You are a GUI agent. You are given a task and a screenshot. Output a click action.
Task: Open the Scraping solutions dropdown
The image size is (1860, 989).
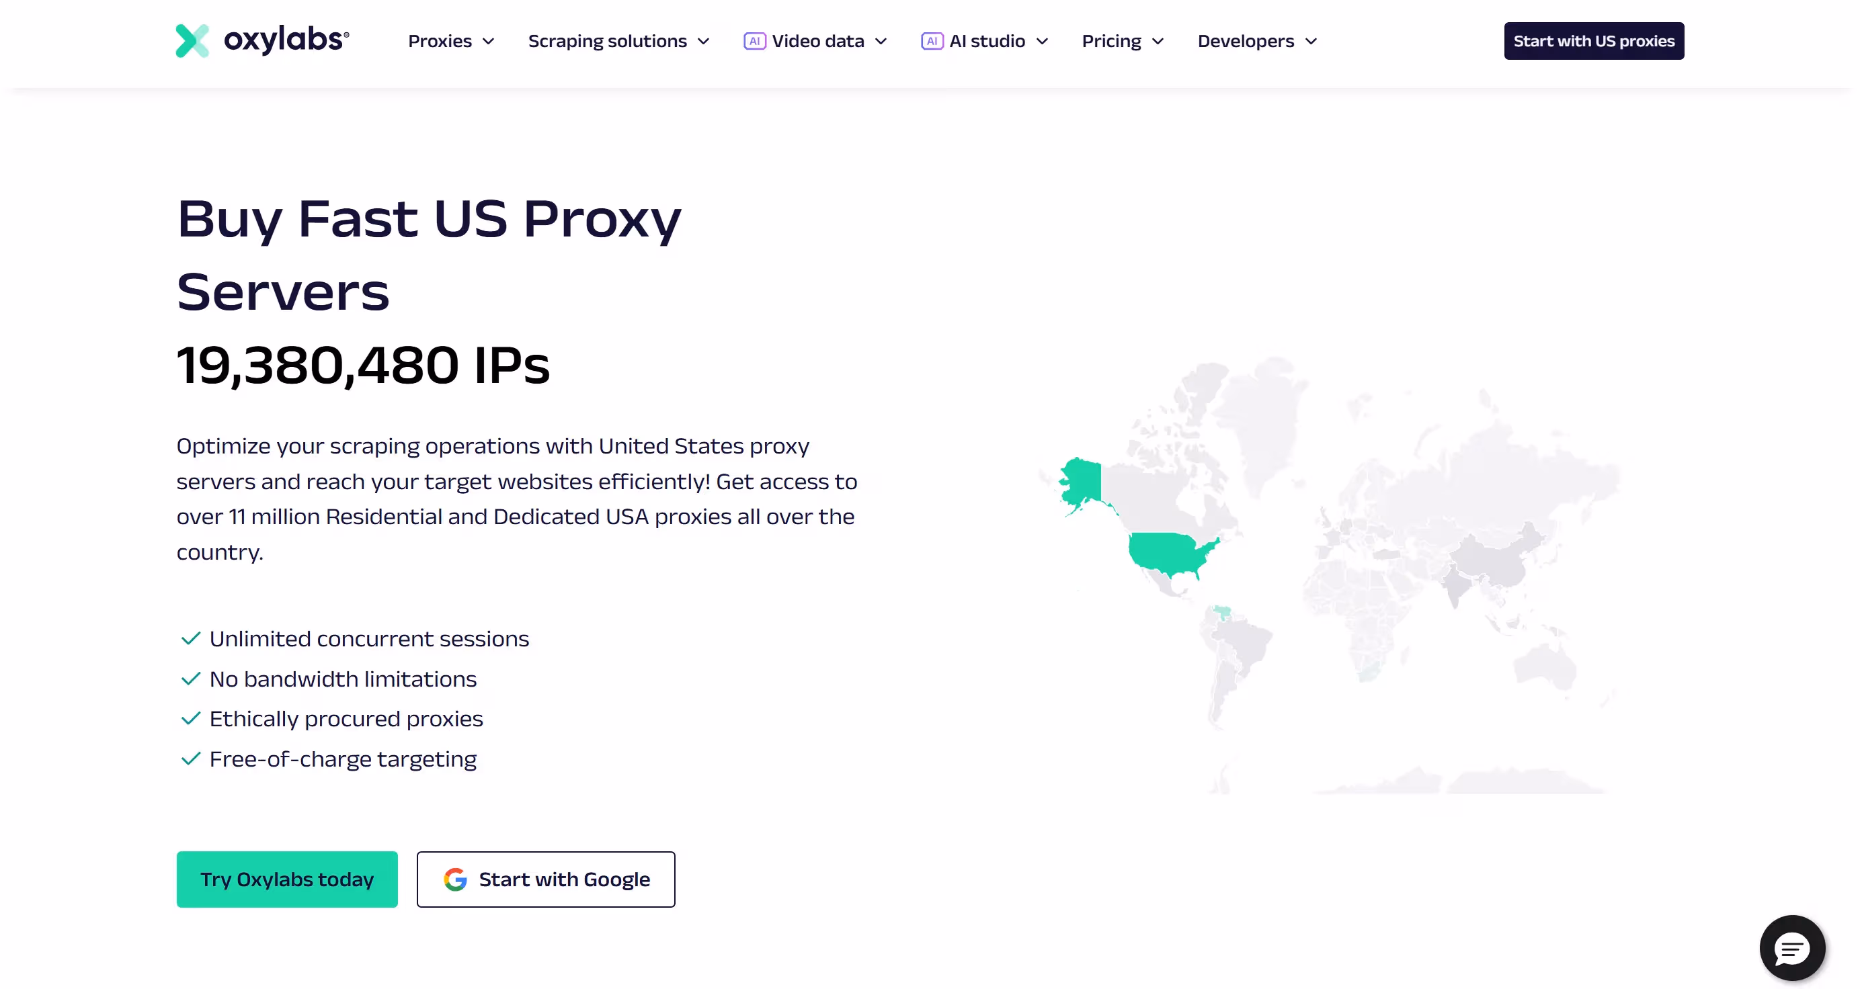tap(617, 41)
